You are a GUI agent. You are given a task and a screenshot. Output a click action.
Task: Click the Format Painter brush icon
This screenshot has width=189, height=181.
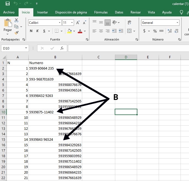16,33
